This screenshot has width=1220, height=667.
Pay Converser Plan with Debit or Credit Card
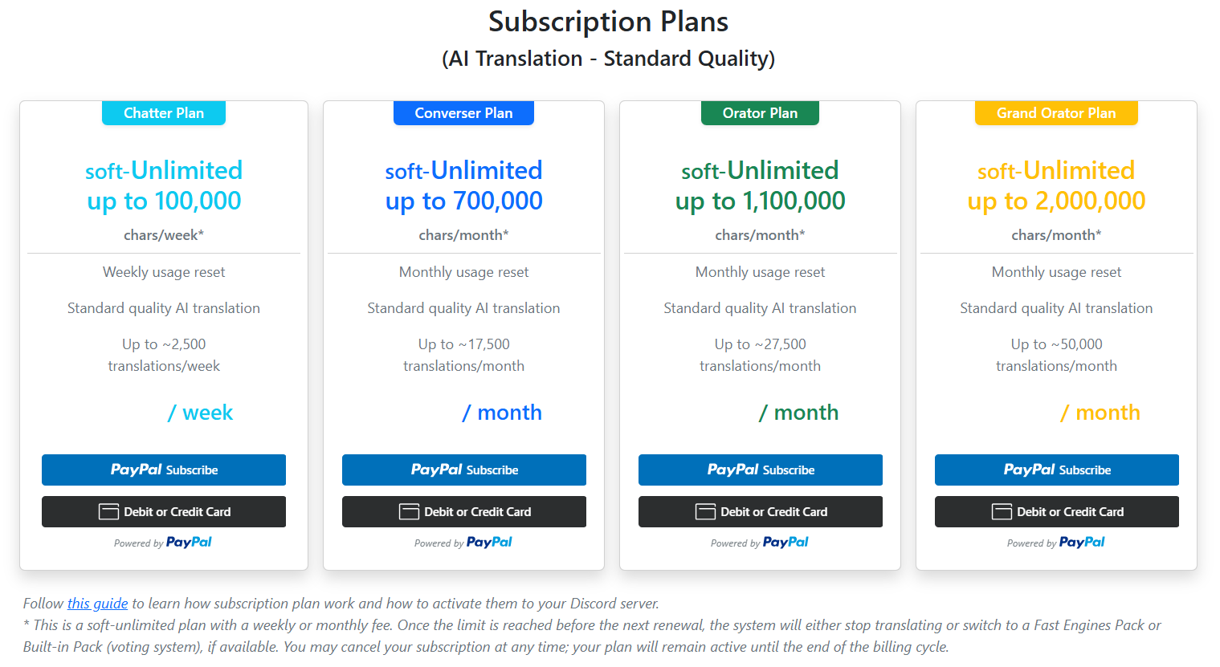(x=464, y=511)
